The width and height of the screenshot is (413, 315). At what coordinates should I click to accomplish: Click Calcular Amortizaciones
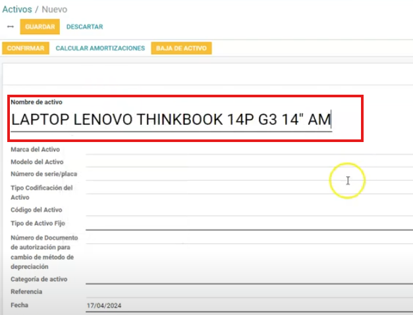(100, 49)
